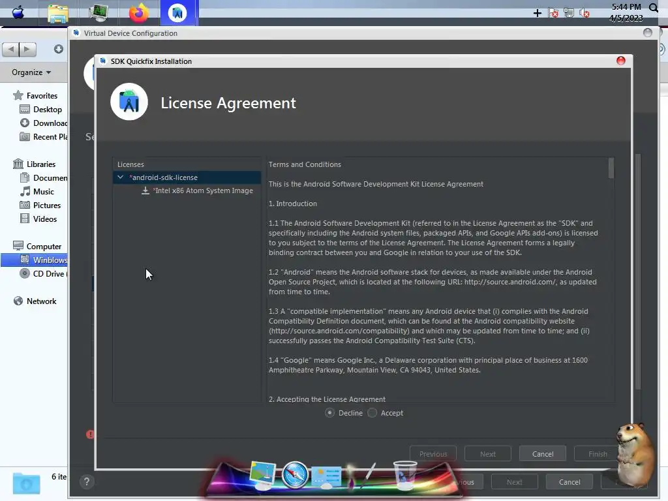This screenshot has width=668, height=501.
Task: Click Previous in SDK Quickfix Installation dialog
Action: (x=433, y=454)
